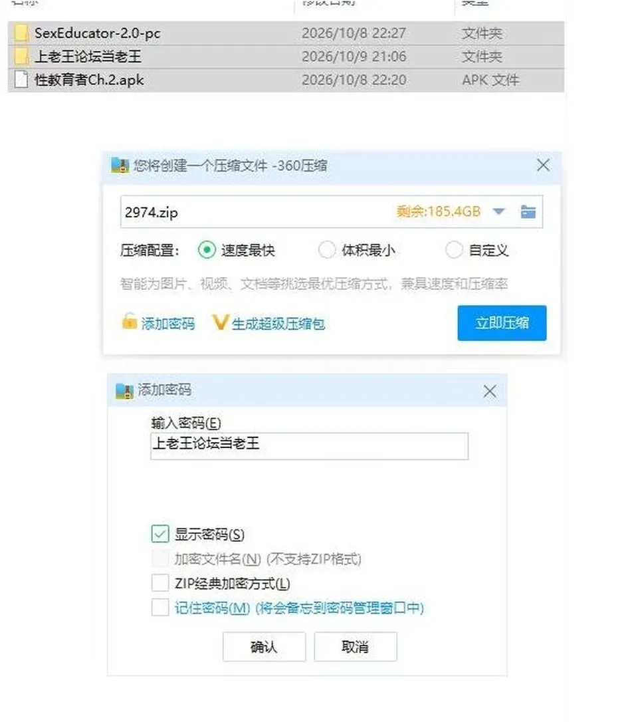Select the 自定义 compression option
The image size is (638, 722).
tap(454, 250)
